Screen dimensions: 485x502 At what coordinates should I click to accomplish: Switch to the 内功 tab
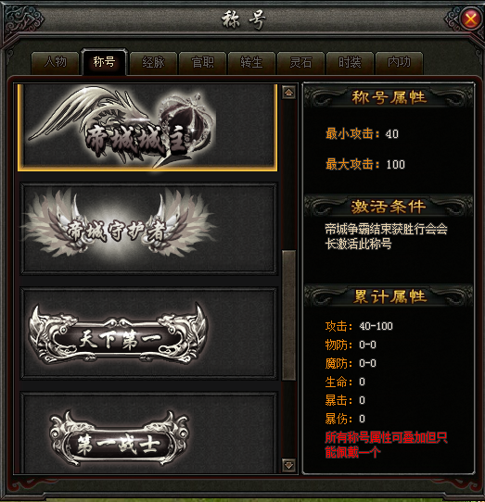399,62
